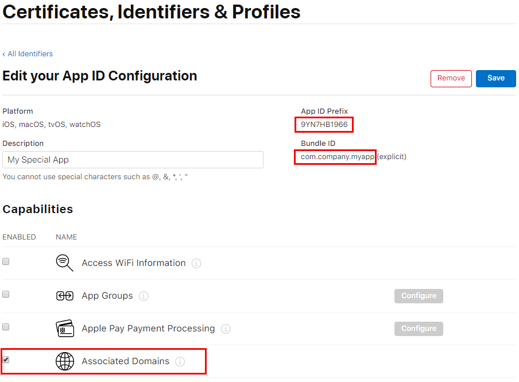The width and height of the screenshot is (519, 382).
Task: Click inside the Description text field
Action: click(132, 159)
